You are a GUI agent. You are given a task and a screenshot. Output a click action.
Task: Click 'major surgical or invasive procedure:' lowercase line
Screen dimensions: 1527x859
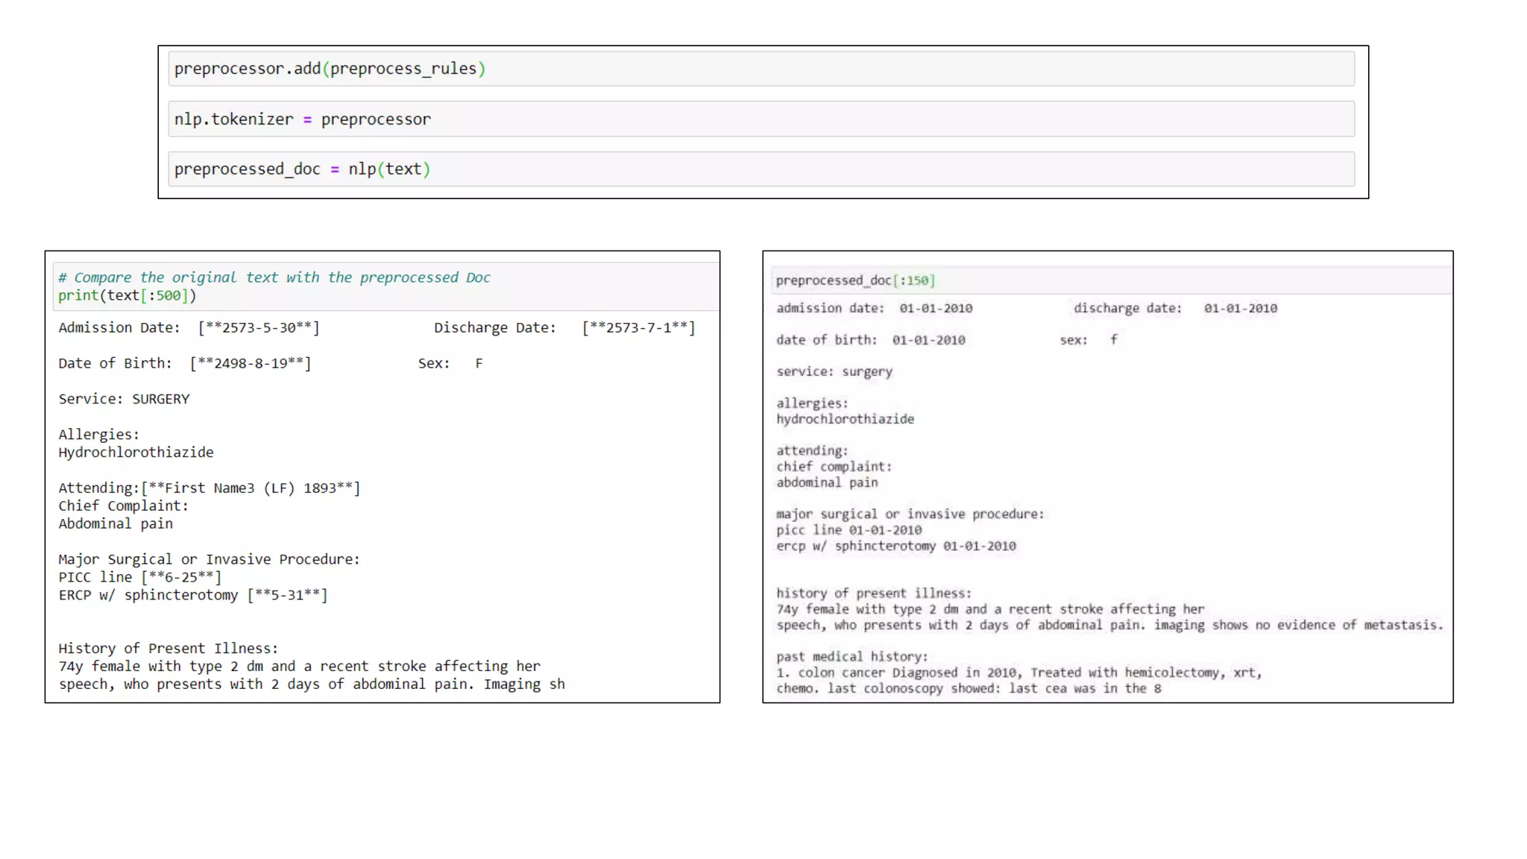[x=910, y=515]
